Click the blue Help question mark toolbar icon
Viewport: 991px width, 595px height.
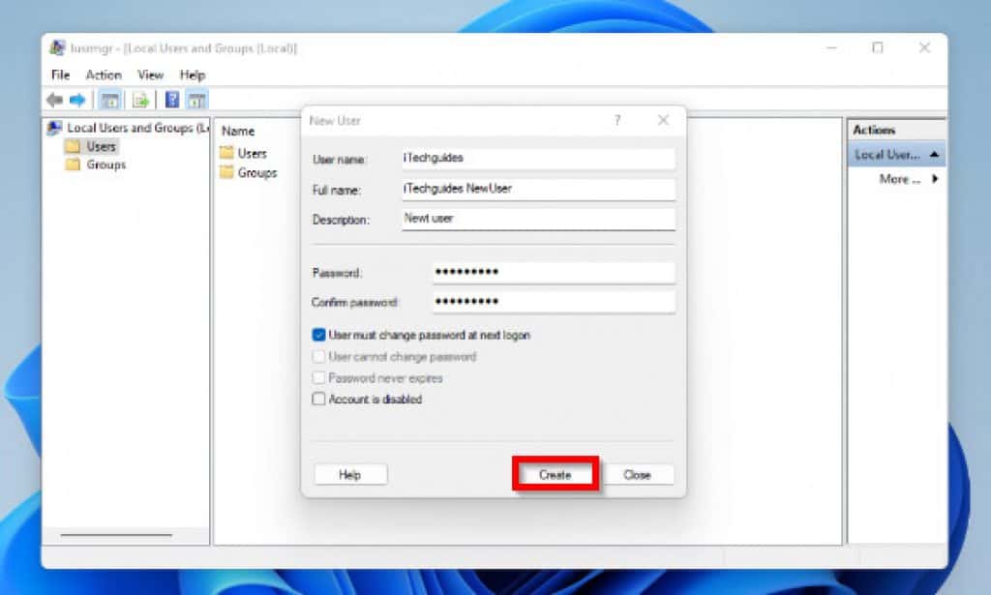pos(172,100)
